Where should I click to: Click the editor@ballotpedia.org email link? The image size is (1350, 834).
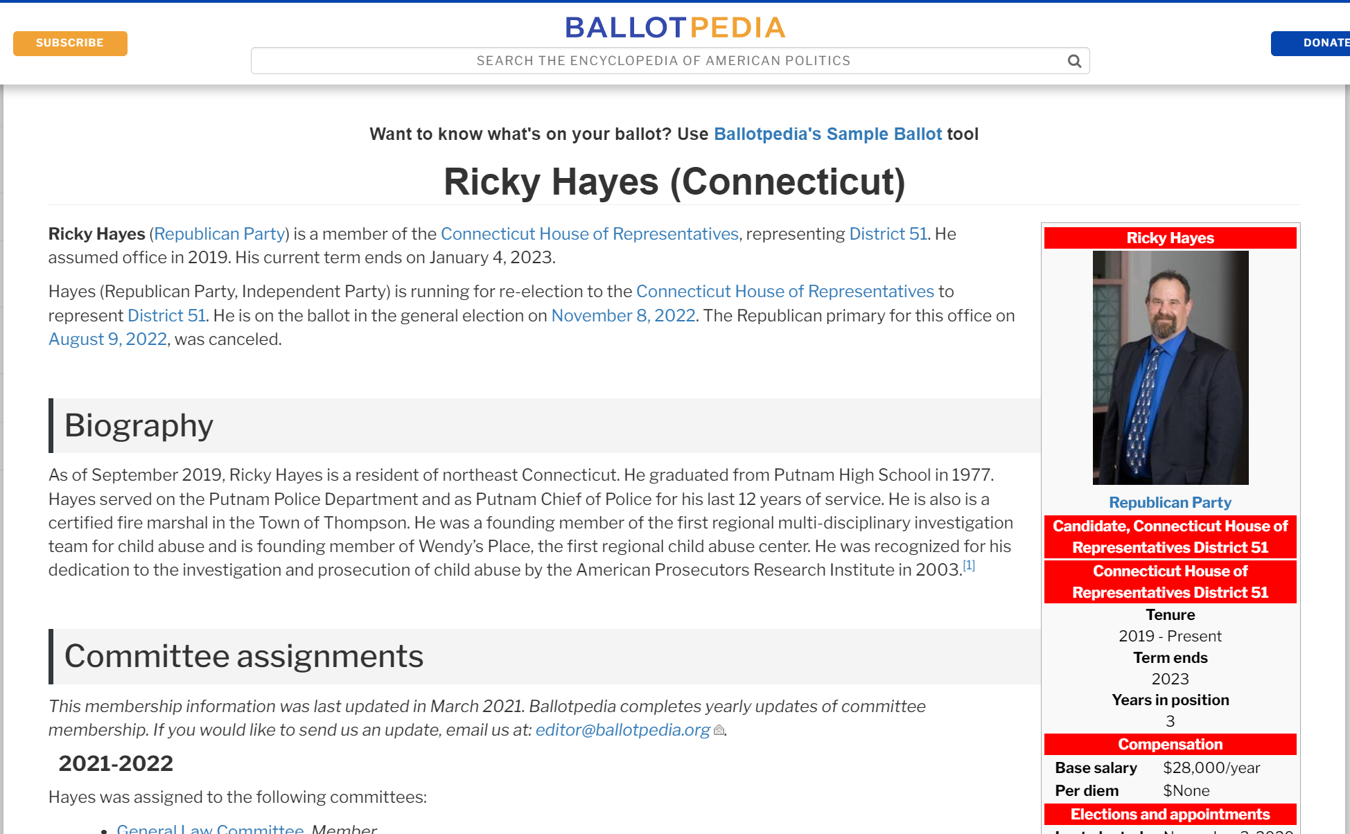[622, 730]
